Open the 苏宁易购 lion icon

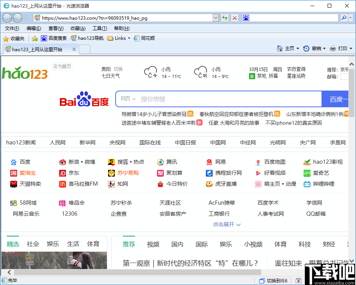pos(111,173)
